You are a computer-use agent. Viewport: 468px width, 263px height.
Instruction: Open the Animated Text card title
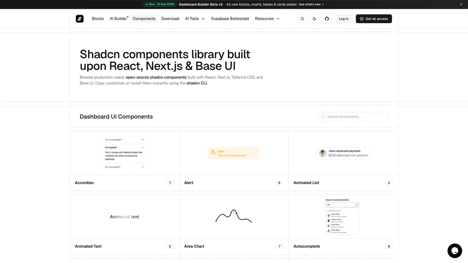coord(88,246)
